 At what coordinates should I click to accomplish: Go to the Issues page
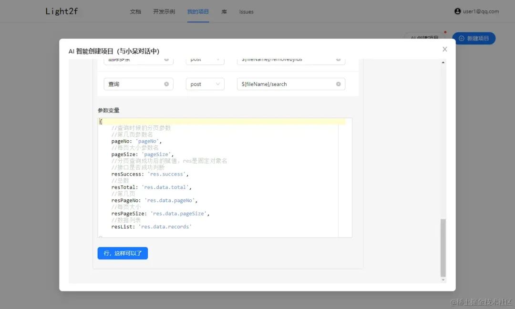246,12
